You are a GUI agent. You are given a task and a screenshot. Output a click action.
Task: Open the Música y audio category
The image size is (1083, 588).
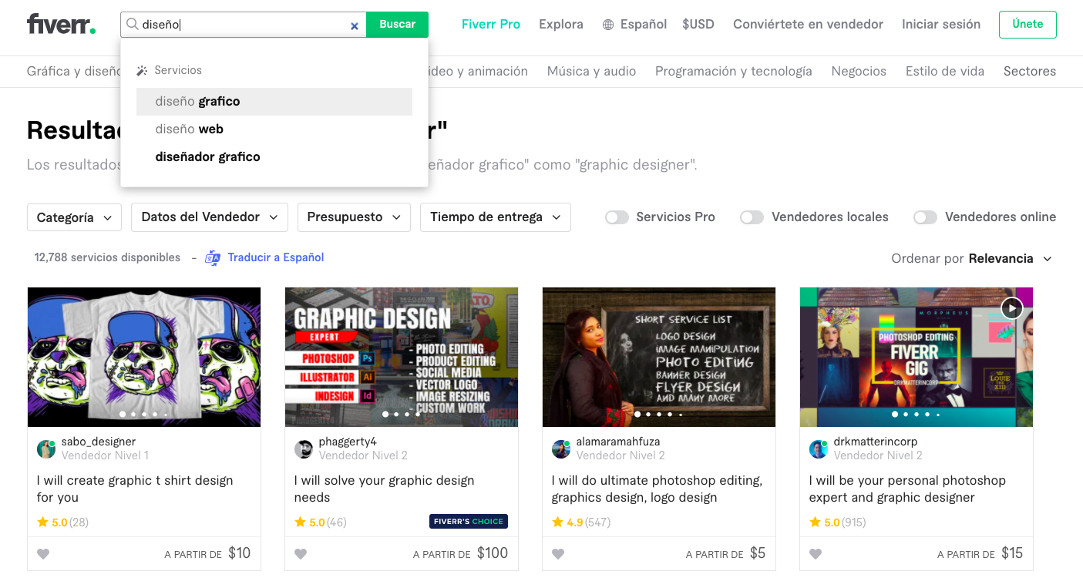tap(591, 71)
